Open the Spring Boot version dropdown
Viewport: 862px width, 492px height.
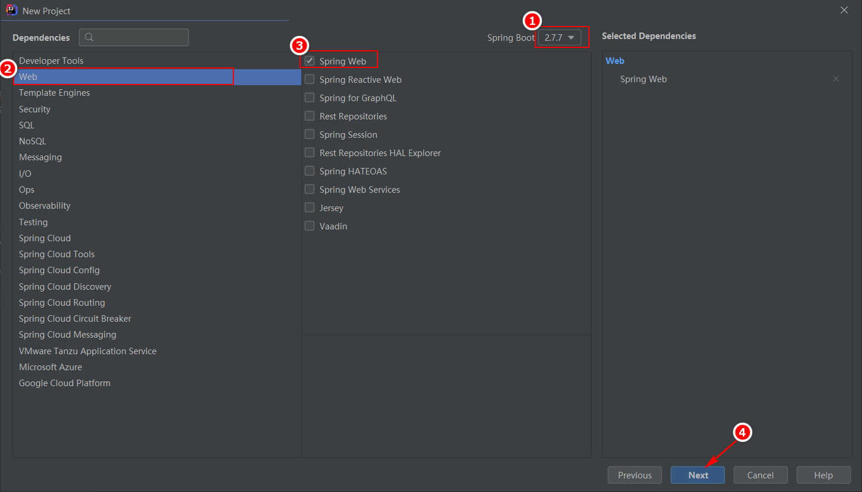pyautogui.click(x=560, y=37)
